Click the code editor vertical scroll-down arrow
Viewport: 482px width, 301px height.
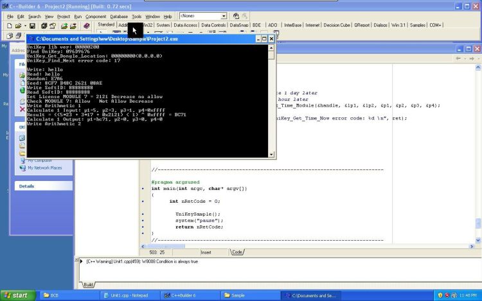pyautogui.click(x=478, y=240)
